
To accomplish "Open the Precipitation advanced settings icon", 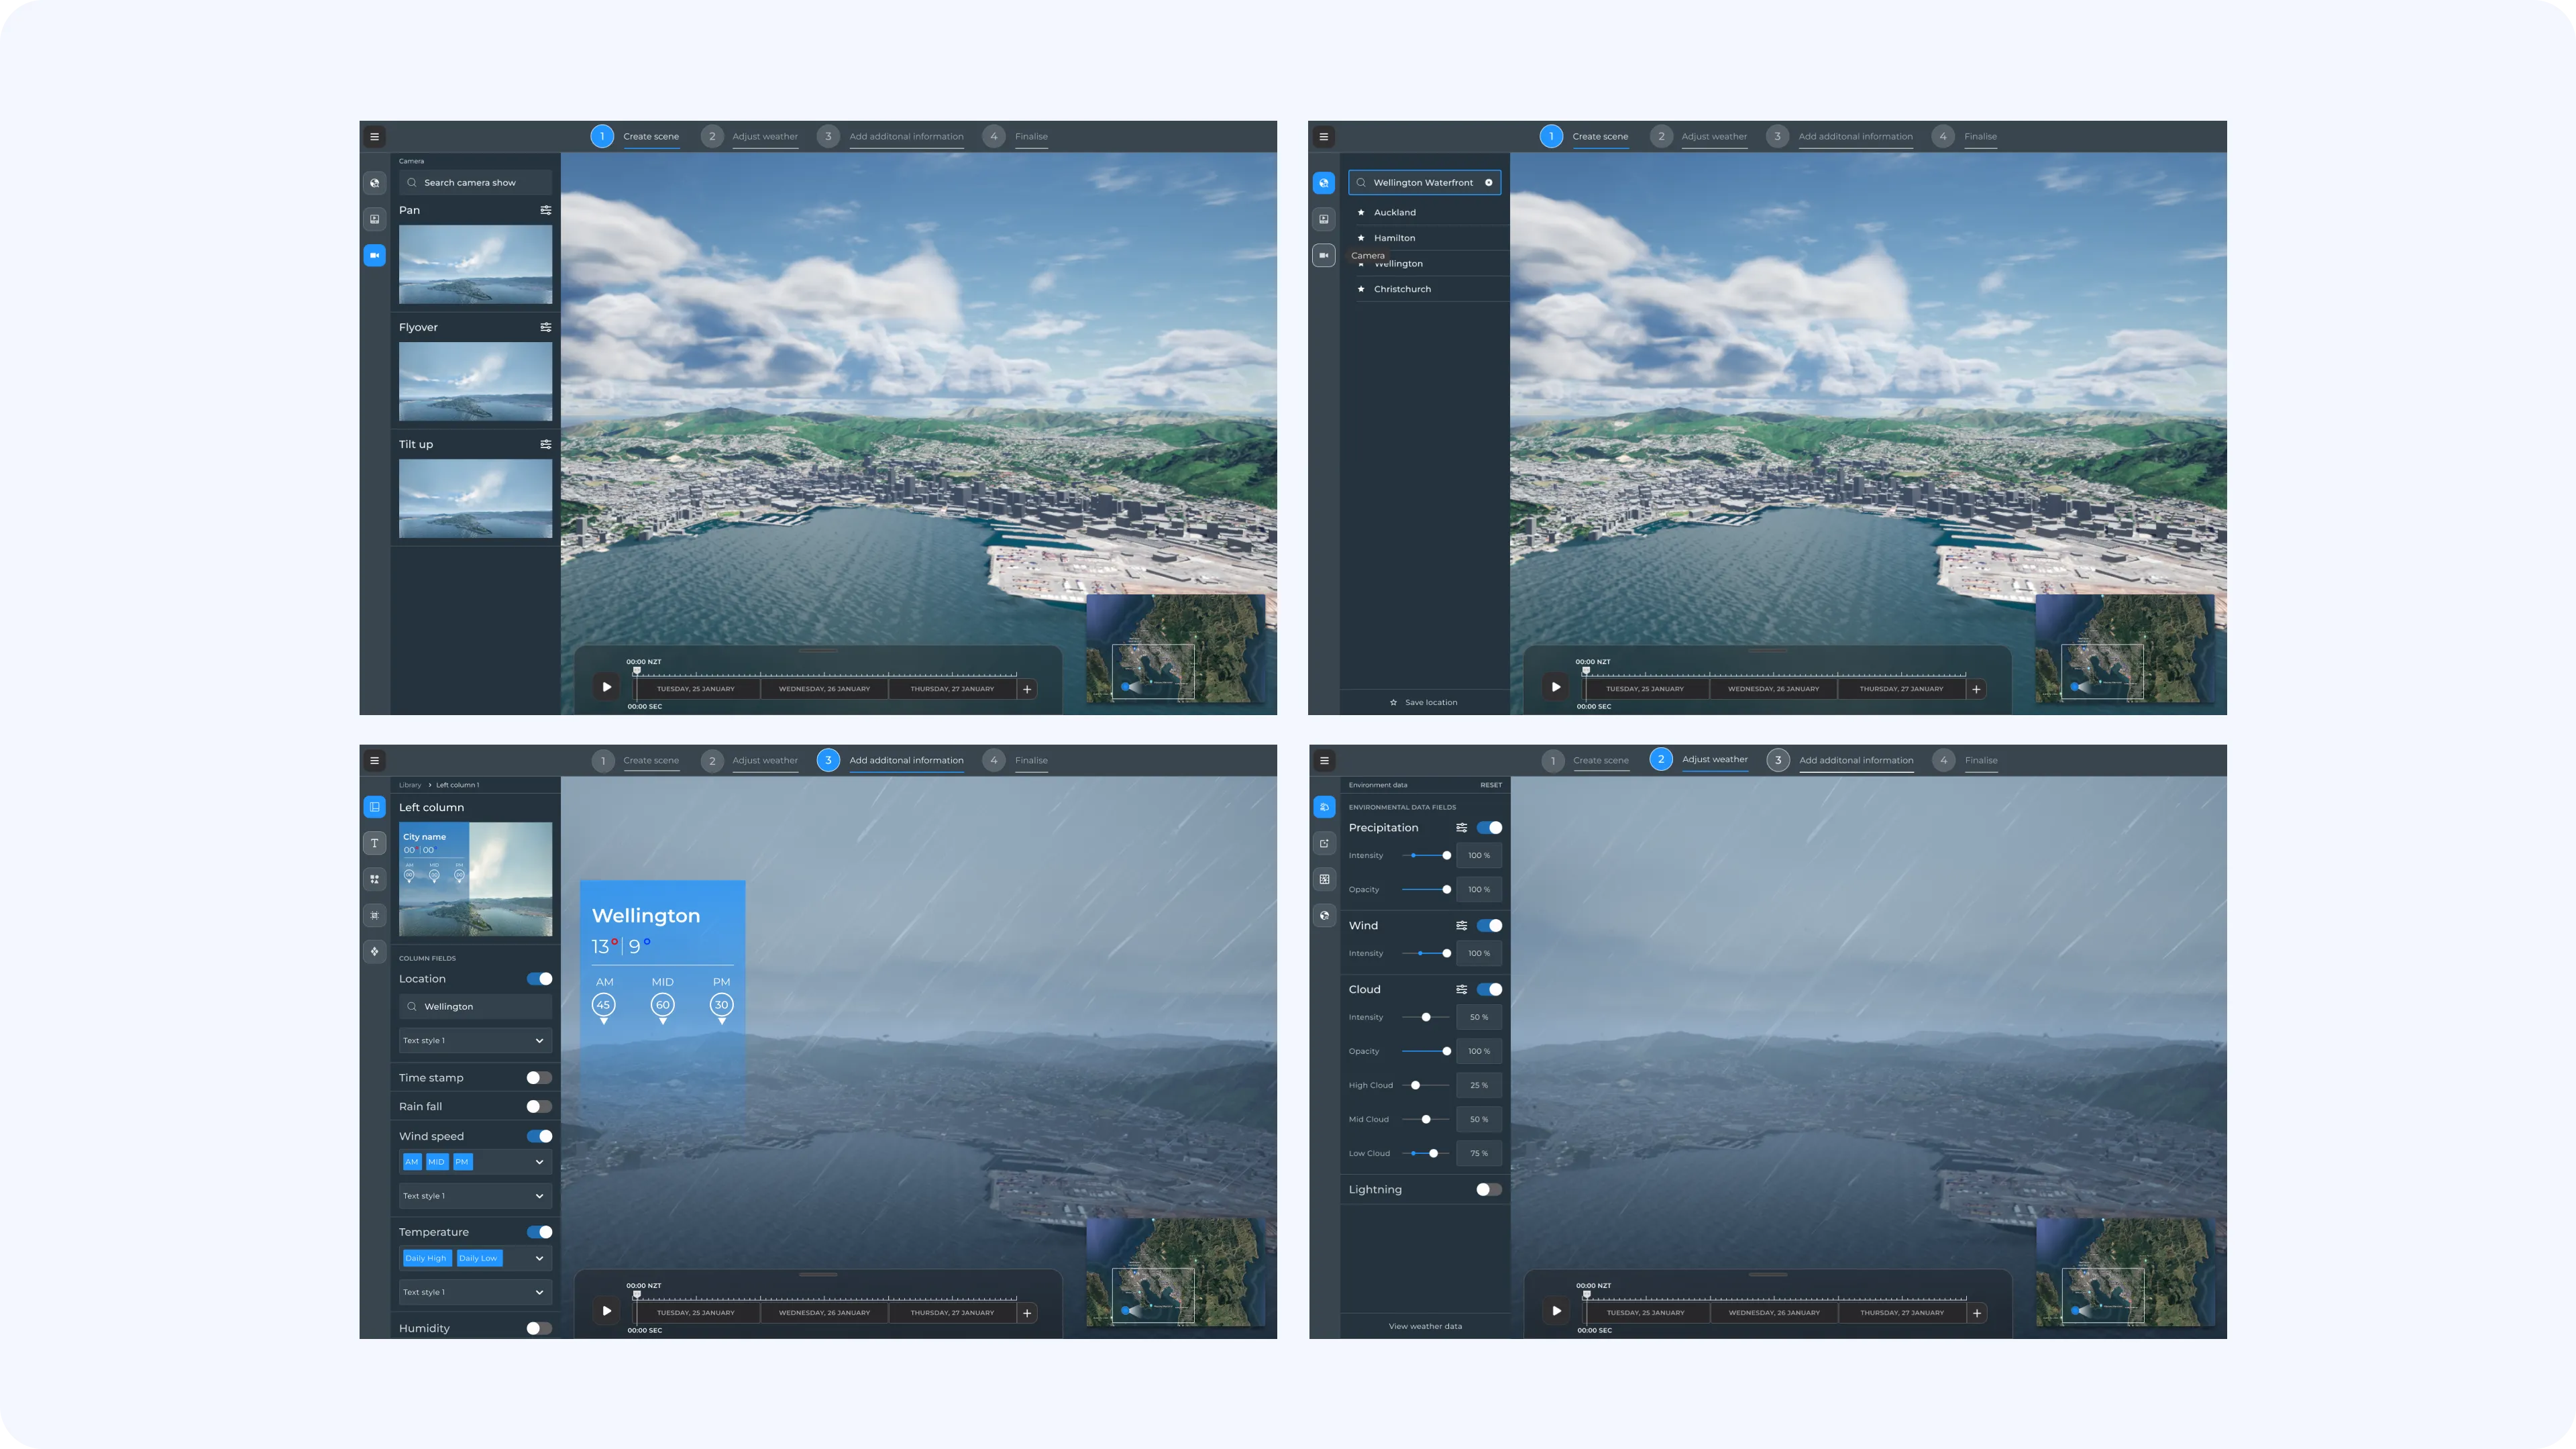I will [x=1461, y=828].
